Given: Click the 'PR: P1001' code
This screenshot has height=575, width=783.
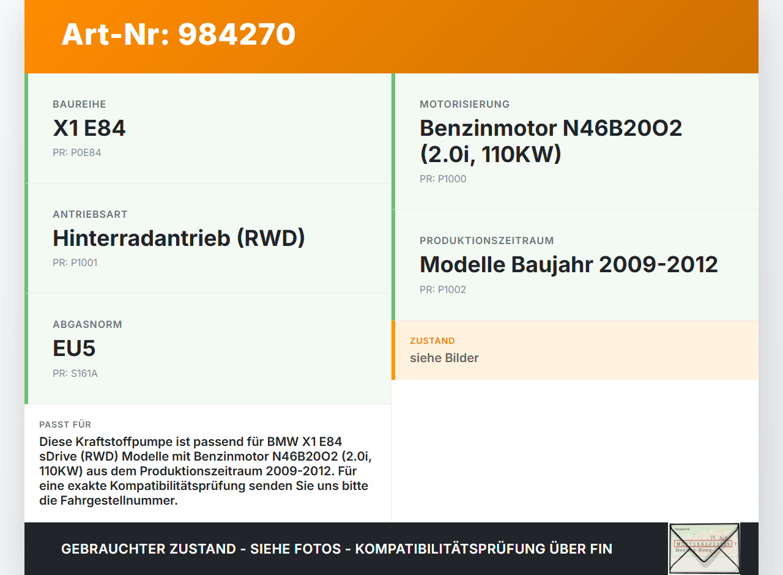Looking at the screenshot, I should tap(75, 263).
